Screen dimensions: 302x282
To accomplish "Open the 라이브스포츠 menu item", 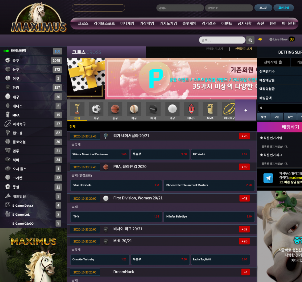I will click(x=104, y=23).
